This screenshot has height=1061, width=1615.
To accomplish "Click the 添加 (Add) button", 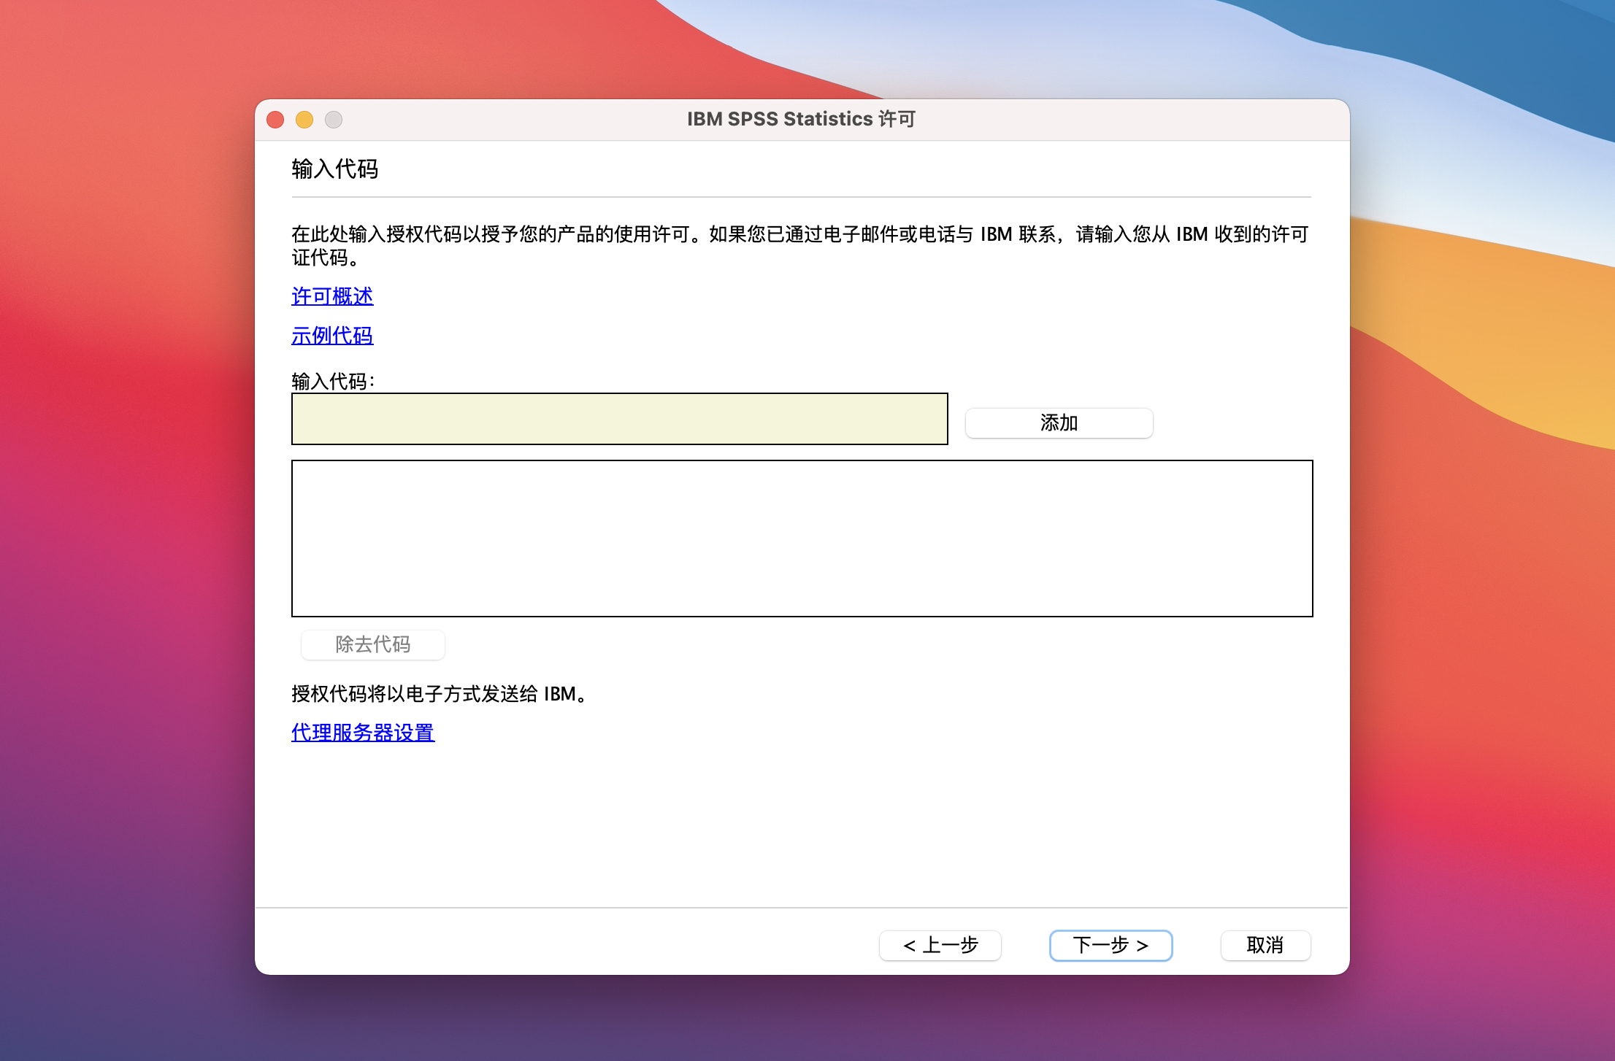I will tap(1059, 423).
